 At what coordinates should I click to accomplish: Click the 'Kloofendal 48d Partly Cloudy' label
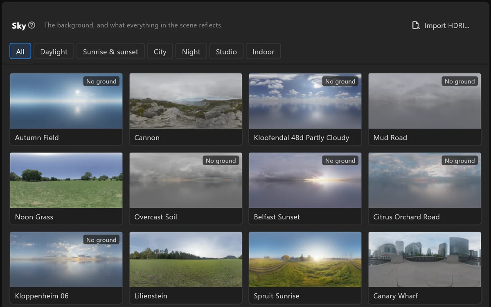tap(302, 138)
